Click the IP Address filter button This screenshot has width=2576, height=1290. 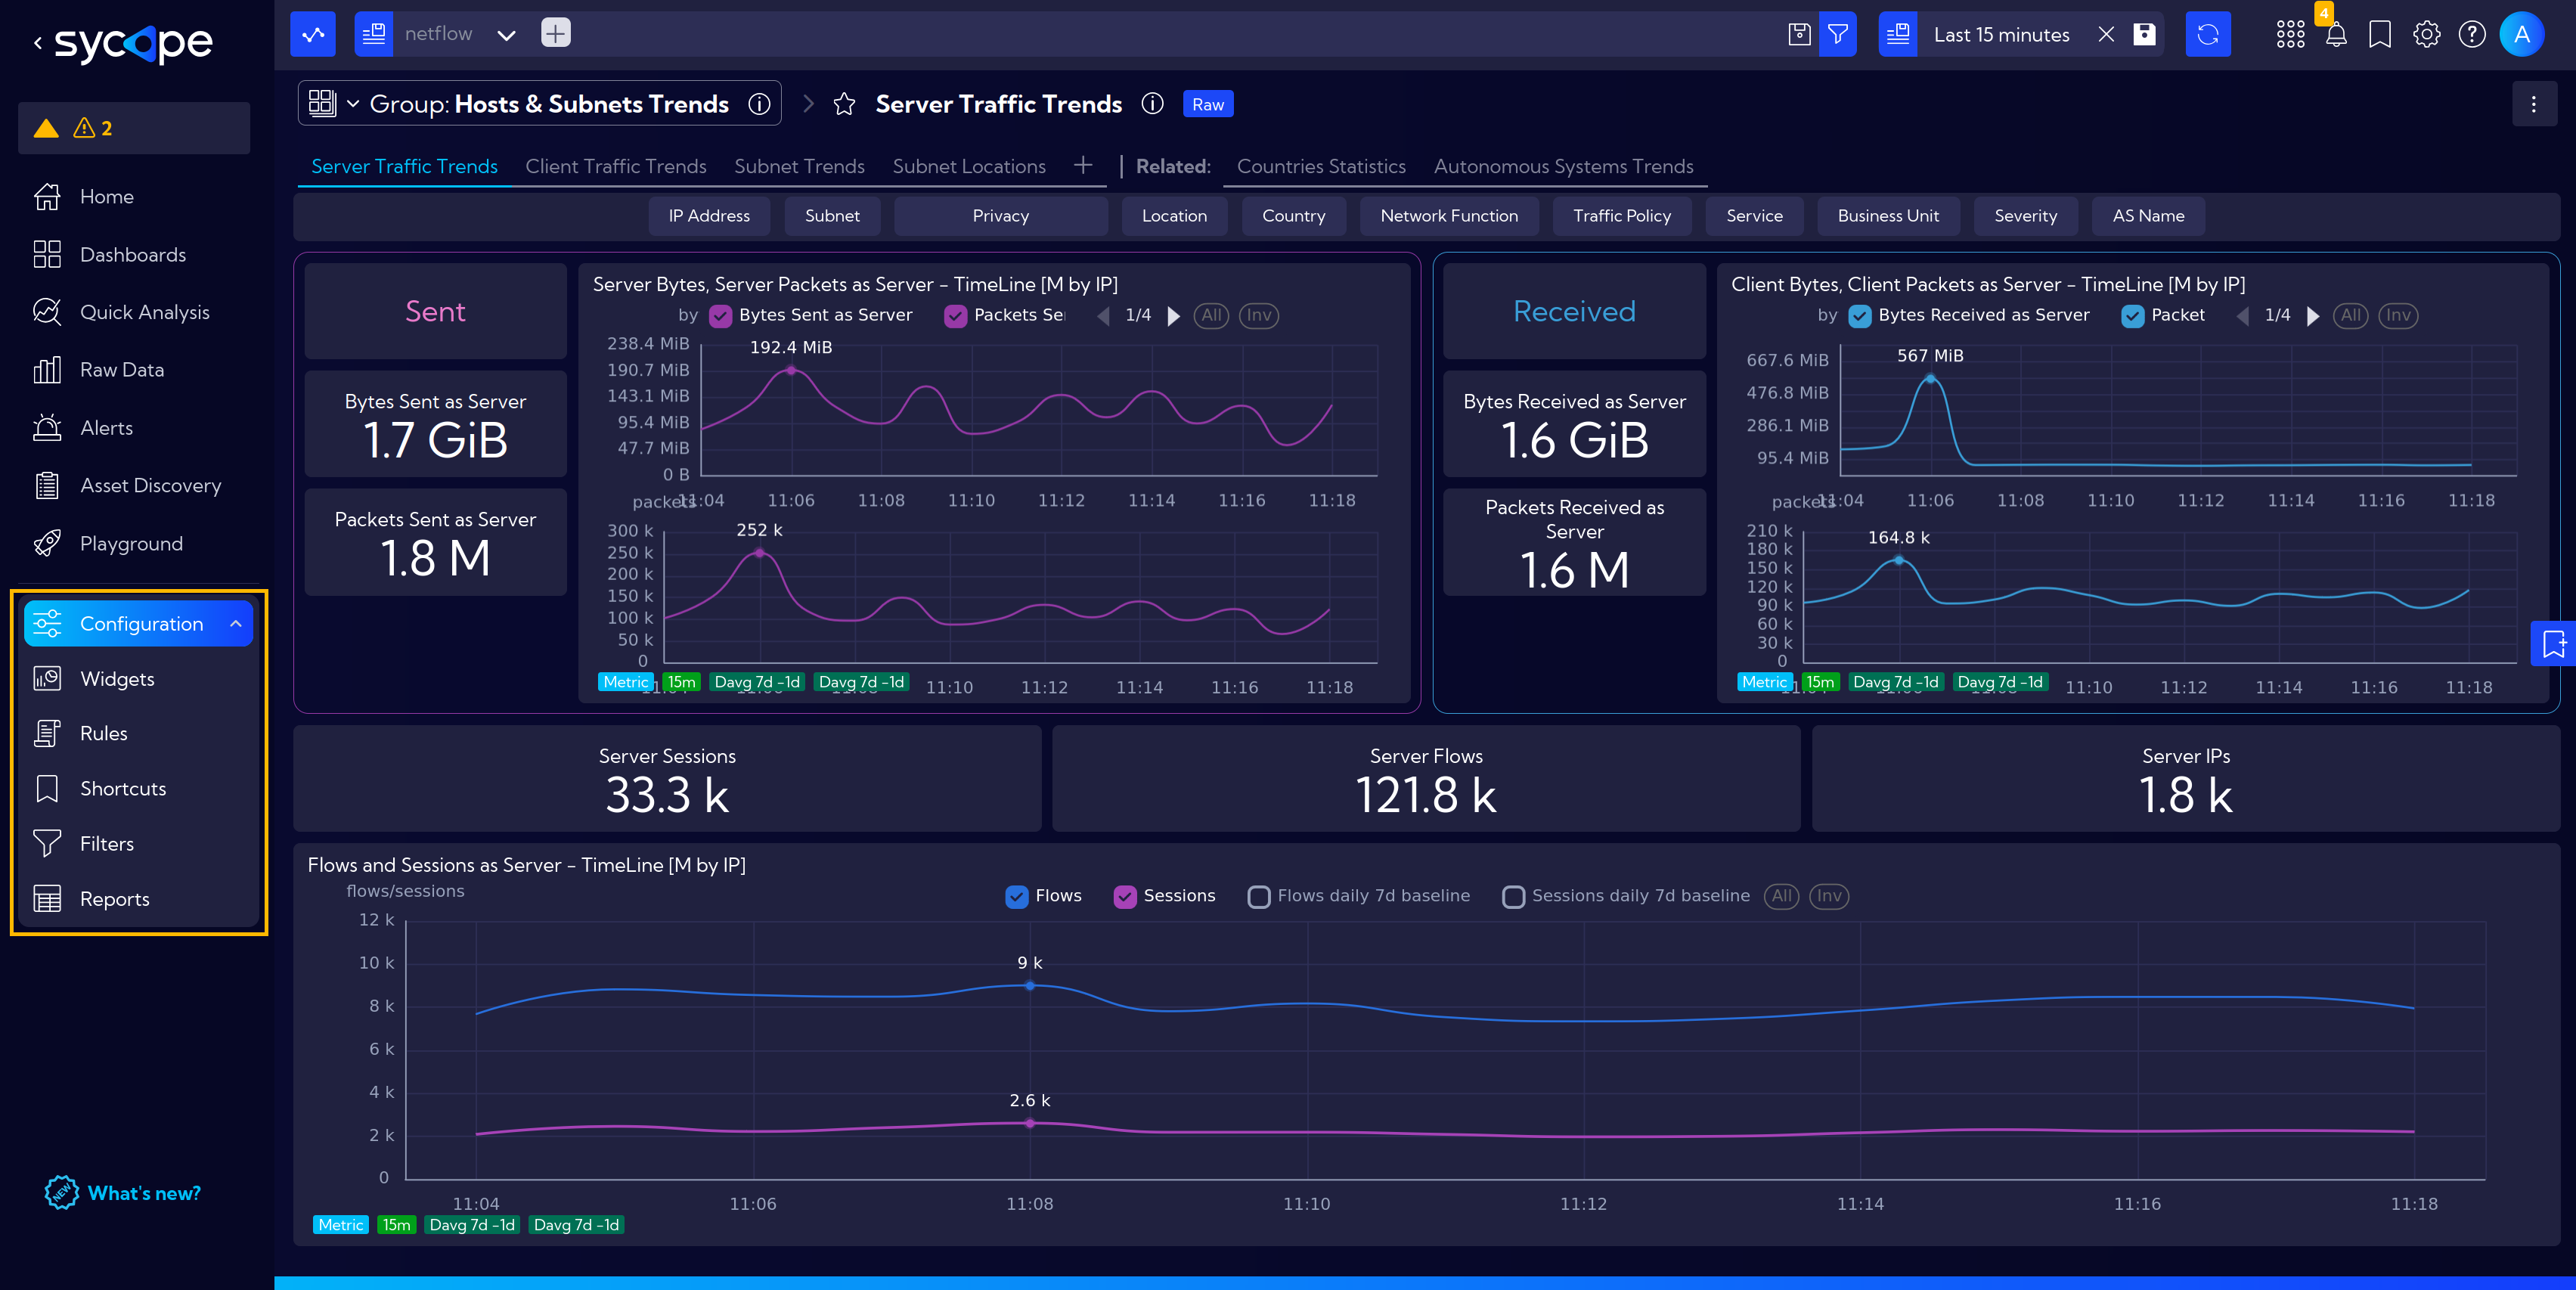click(x=709, y=216)
